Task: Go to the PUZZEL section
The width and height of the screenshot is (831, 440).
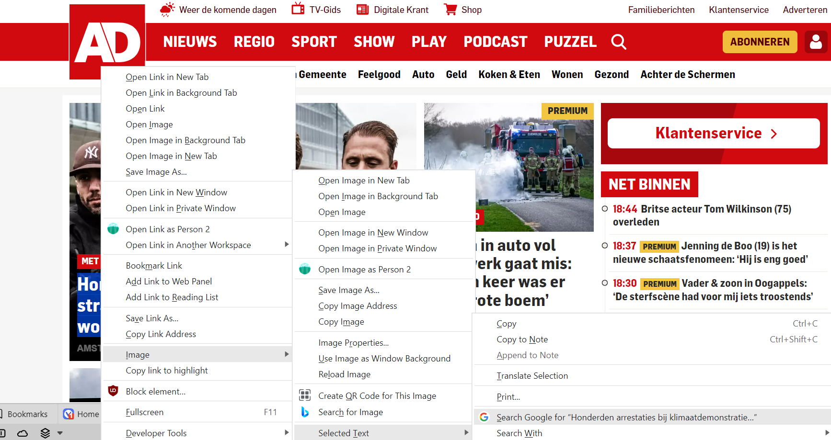Action: point(570,42)
